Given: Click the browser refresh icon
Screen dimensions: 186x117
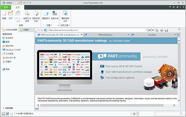Looking at the screenshot, I should [150, 30].
